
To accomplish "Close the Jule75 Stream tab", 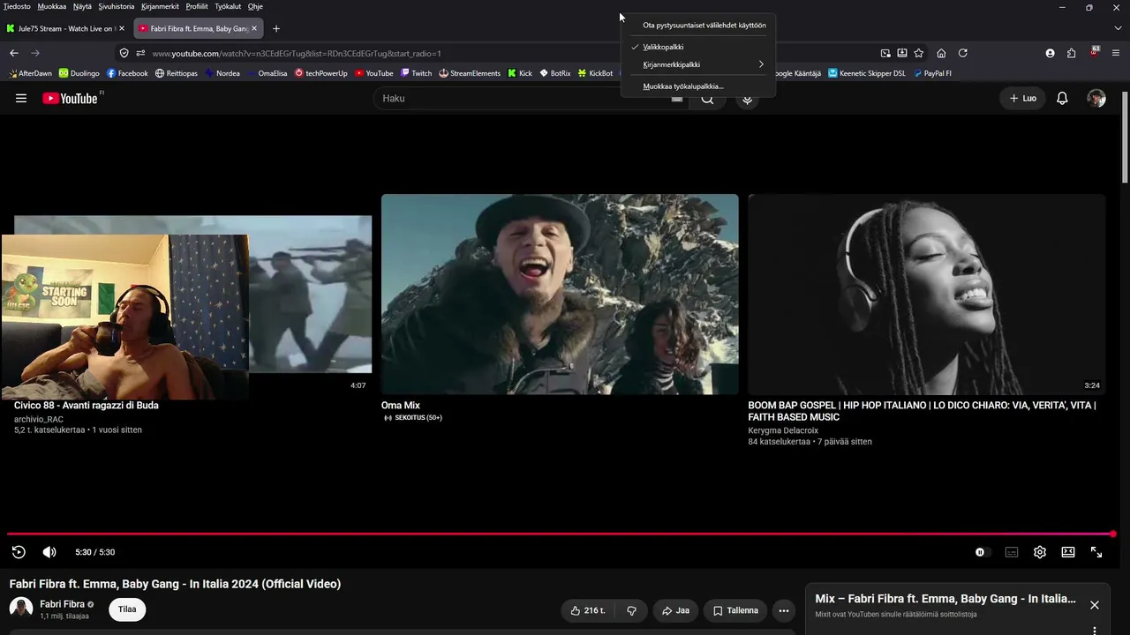I will [x=123, y=28].
